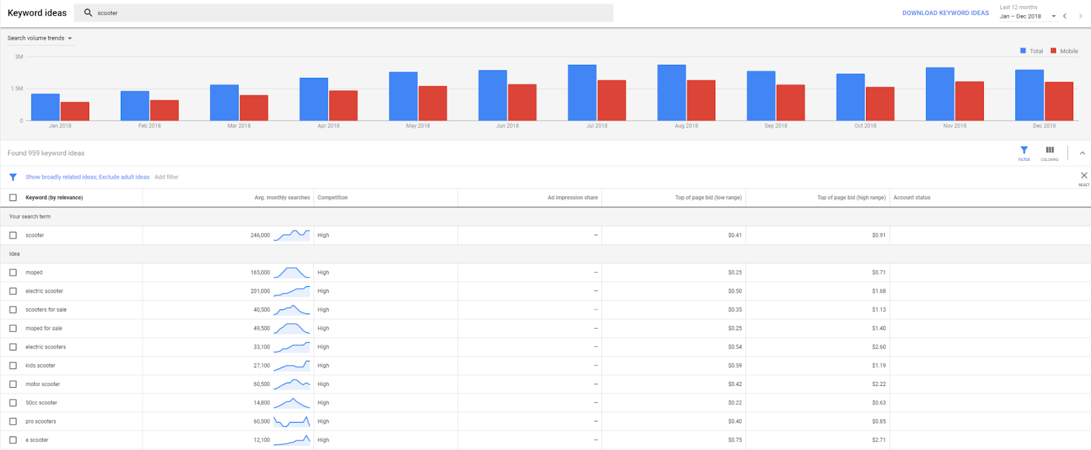
Task: Click the Total legend blue swatch
Action: click(x=1023, y=50)
